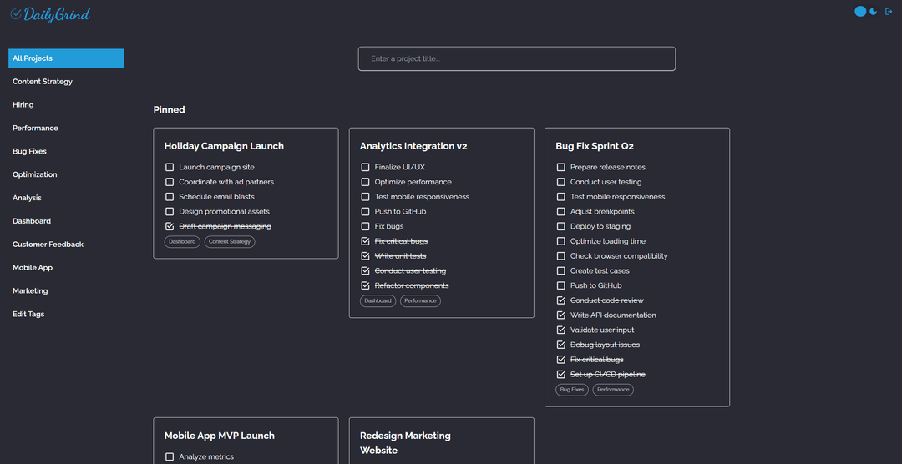This screenshot has height=464, width=902.
Task: Click the Performance tag on Analytics Integration card
Action: click(x=420, y=300)
